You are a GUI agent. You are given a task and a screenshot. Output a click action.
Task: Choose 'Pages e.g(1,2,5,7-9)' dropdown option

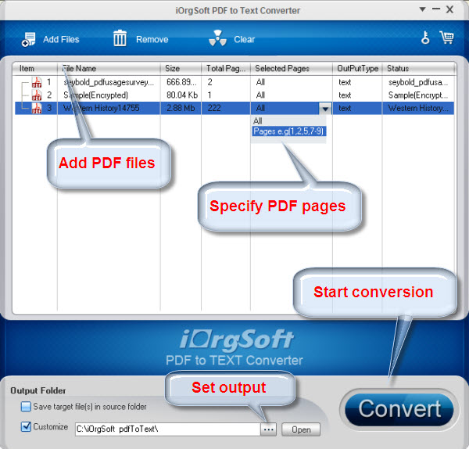[x=289, y=131]
